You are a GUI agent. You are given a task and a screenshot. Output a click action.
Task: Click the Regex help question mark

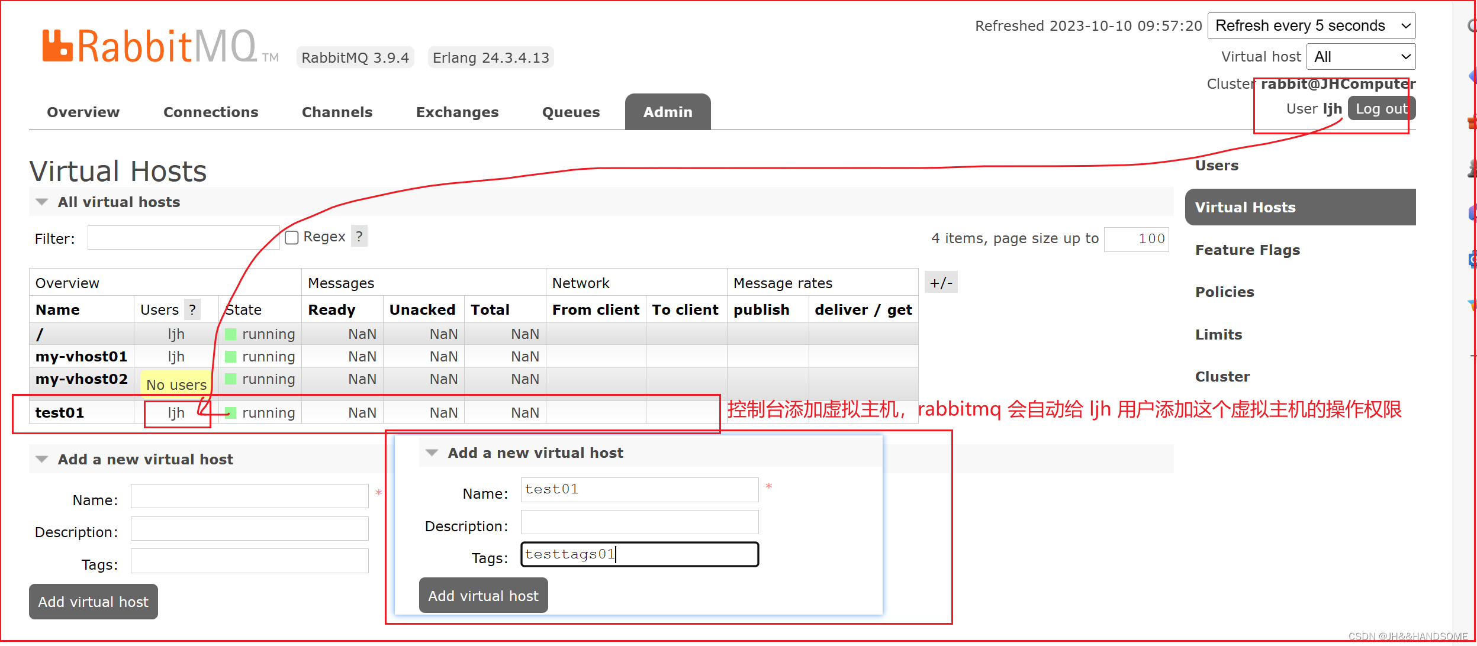click(359, 236)
